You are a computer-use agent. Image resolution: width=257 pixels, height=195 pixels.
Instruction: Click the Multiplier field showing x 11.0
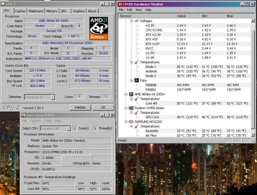point(38,76)
